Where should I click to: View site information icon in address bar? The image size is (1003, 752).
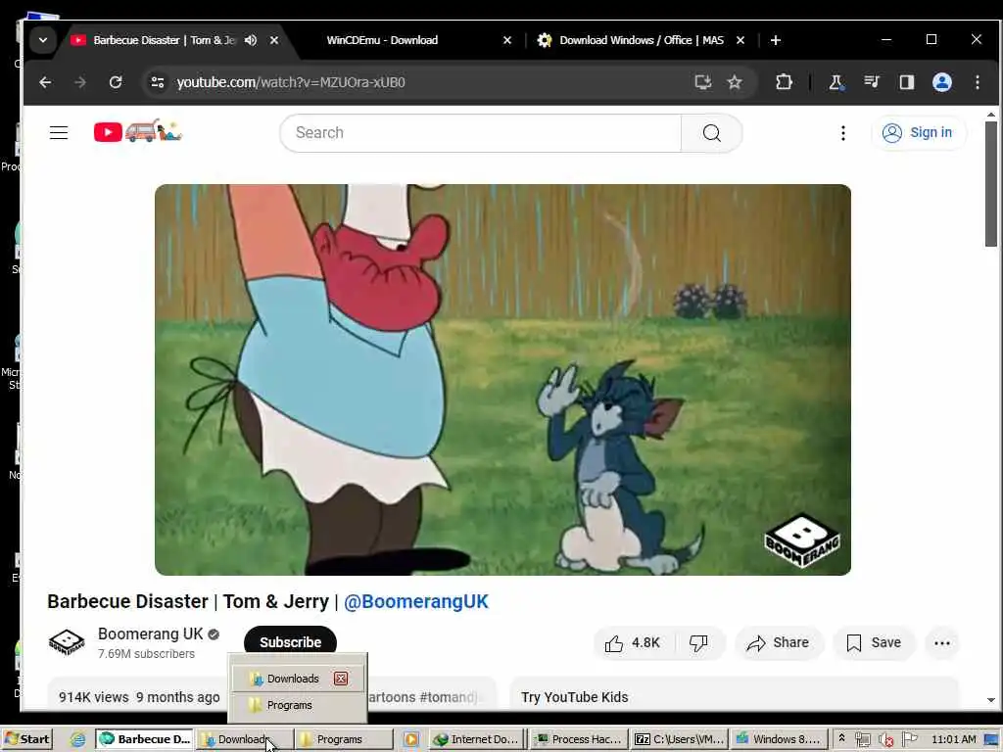click(x=158, y=82)
